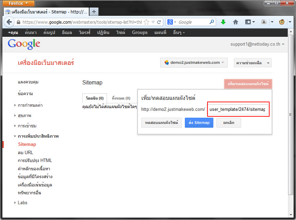Click the ส่ง Sitemap submit button
The height and width of the screenshot is (220, 296).
click(x=199, y=123)
